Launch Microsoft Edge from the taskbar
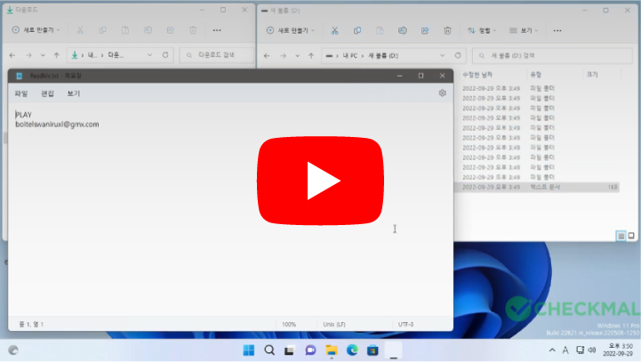641x362 pixels. click(x=352, y=350)
